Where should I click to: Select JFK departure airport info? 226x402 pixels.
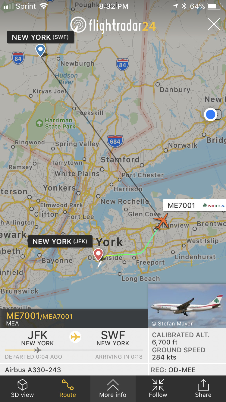tap(38, 338)
